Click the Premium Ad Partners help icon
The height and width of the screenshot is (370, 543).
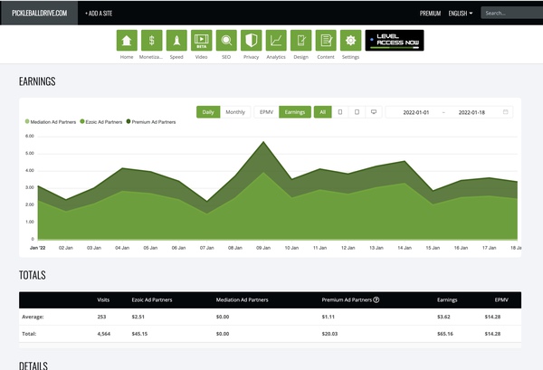point(376,299)
